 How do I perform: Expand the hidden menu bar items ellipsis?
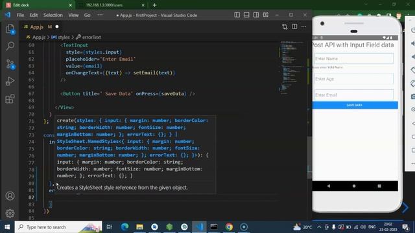tap(100, 15)
